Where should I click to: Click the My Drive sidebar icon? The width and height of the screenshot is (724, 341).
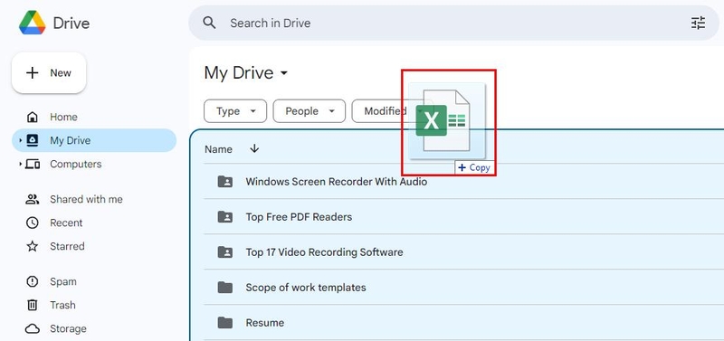(33, 140)
